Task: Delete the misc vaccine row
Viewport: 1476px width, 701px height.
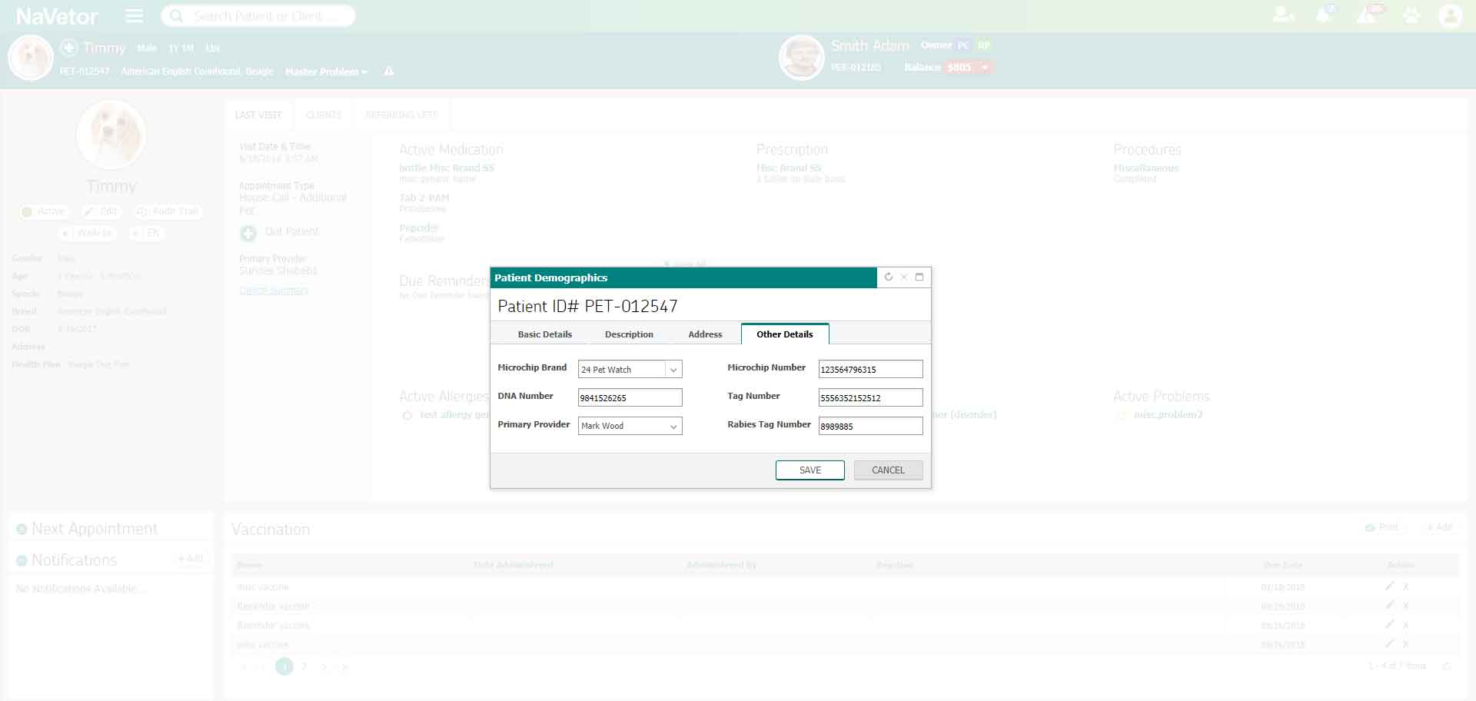Action: (x=1406, y=586)
